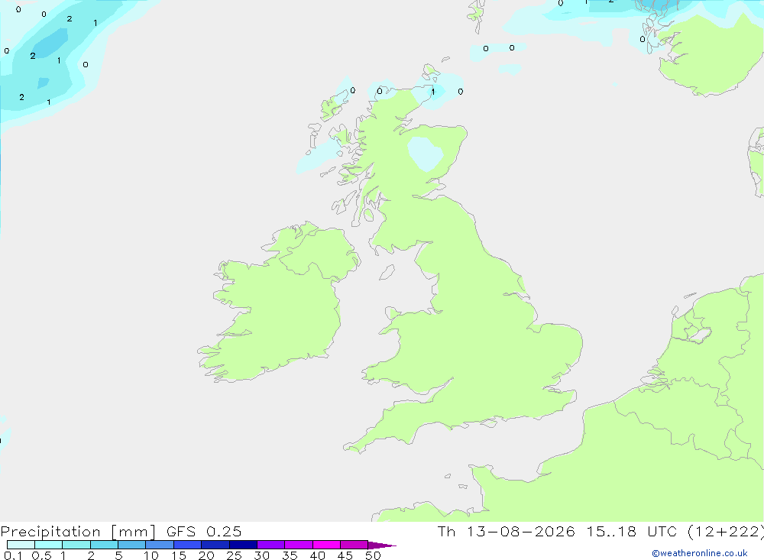Click the '40' legend scale label
This screenshot has width=764, height=560.
click(318, 555)
